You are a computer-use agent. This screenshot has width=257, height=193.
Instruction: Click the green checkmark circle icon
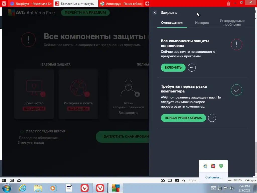pyautogui.click(x=236, y=90)
